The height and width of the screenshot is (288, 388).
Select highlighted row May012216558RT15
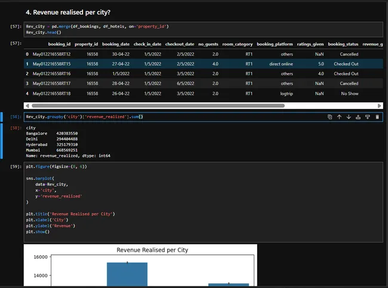point(204,64)
